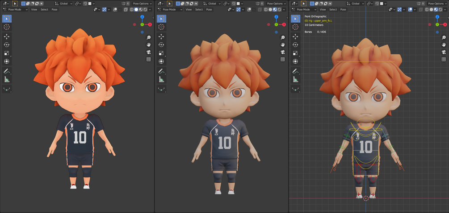
Task: Open editor type selector in left viewport
Action: click(5, 4)
